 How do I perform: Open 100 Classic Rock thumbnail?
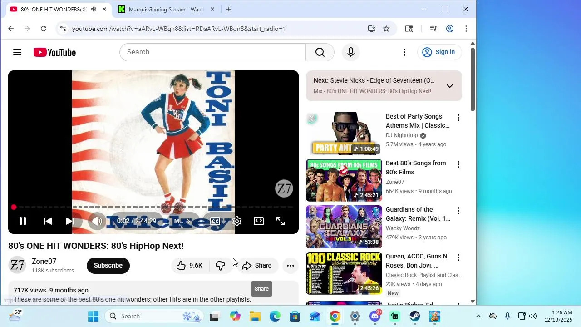[x=344, y=273]
